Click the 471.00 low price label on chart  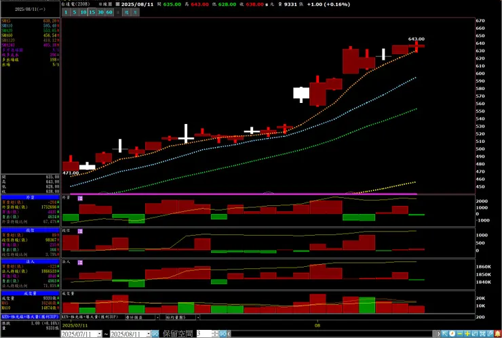71,173
